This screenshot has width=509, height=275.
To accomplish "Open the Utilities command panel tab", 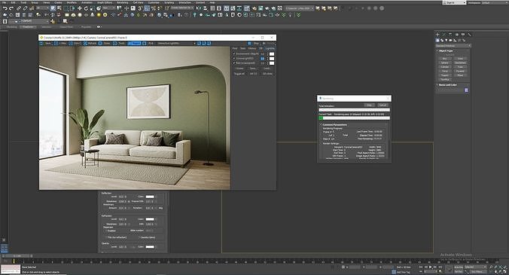I will [x=469, y=34].
